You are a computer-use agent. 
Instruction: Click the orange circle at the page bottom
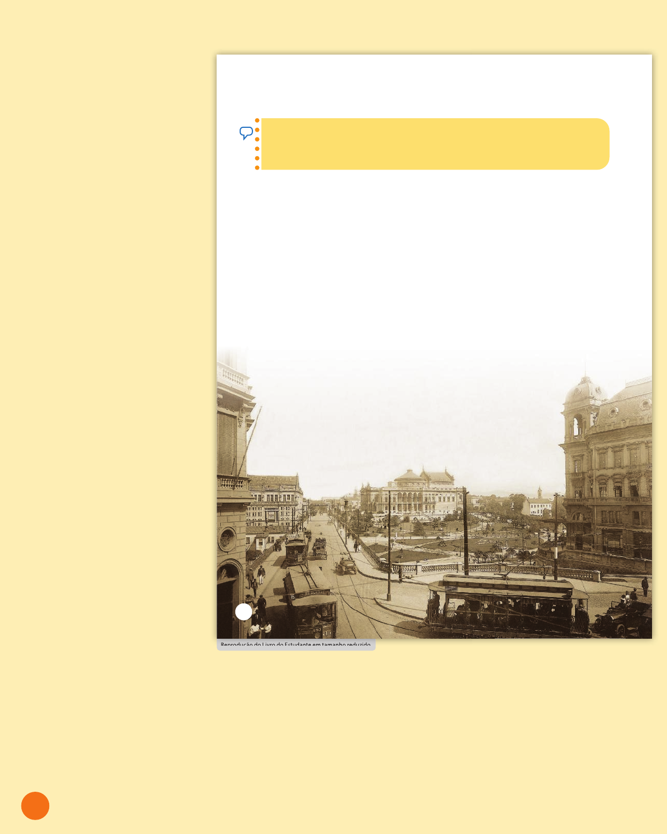pyautogui.click(x=35, y=806)
